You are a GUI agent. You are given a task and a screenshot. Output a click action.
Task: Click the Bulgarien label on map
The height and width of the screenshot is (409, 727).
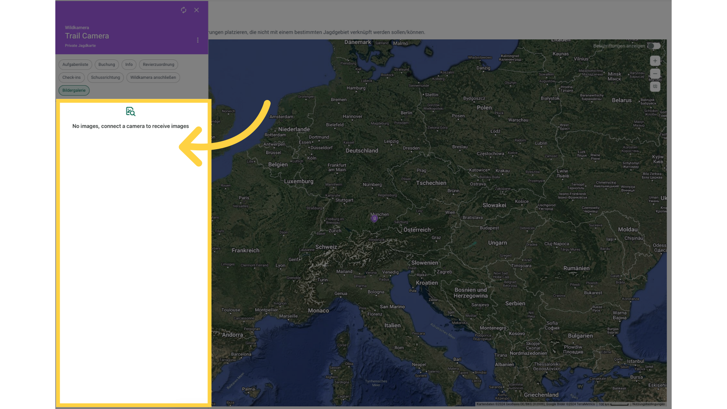click(580, 336)
